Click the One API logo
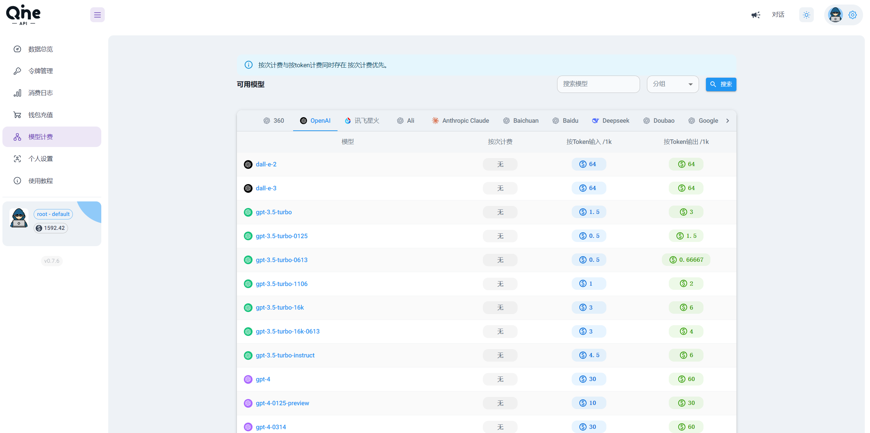This screenshot has width=870, height=433. point(23,15)
